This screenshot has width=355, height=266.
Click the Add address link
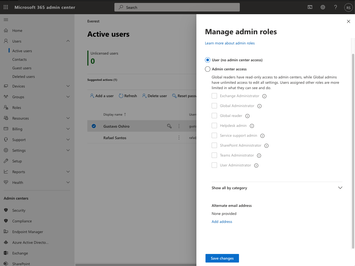(222, 222)
